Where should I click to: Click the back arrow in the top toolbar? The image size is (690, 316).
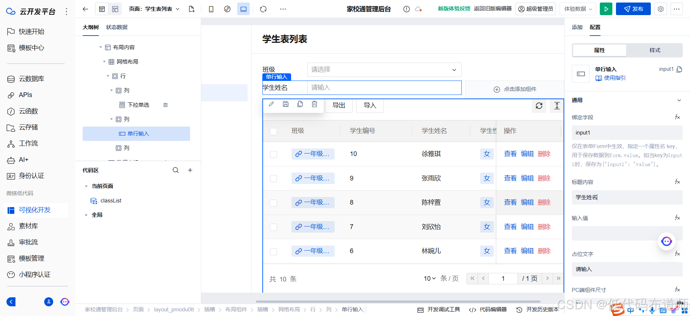click(85, 9)
